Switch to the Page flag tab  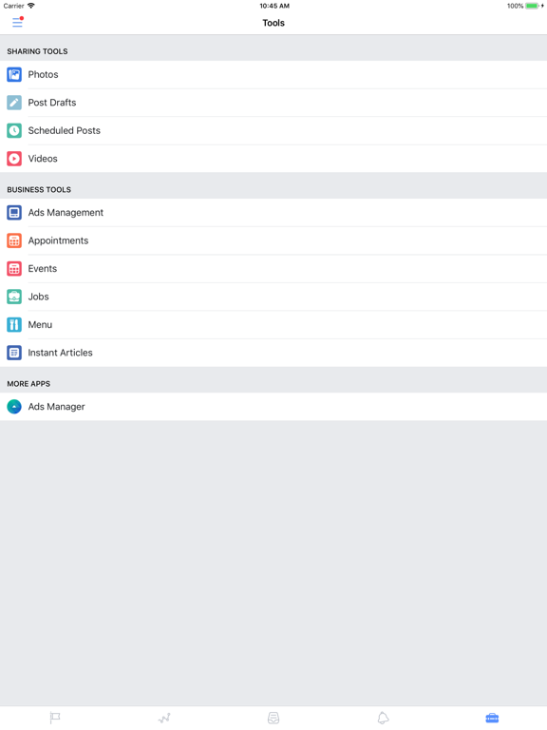pos(55,718)
